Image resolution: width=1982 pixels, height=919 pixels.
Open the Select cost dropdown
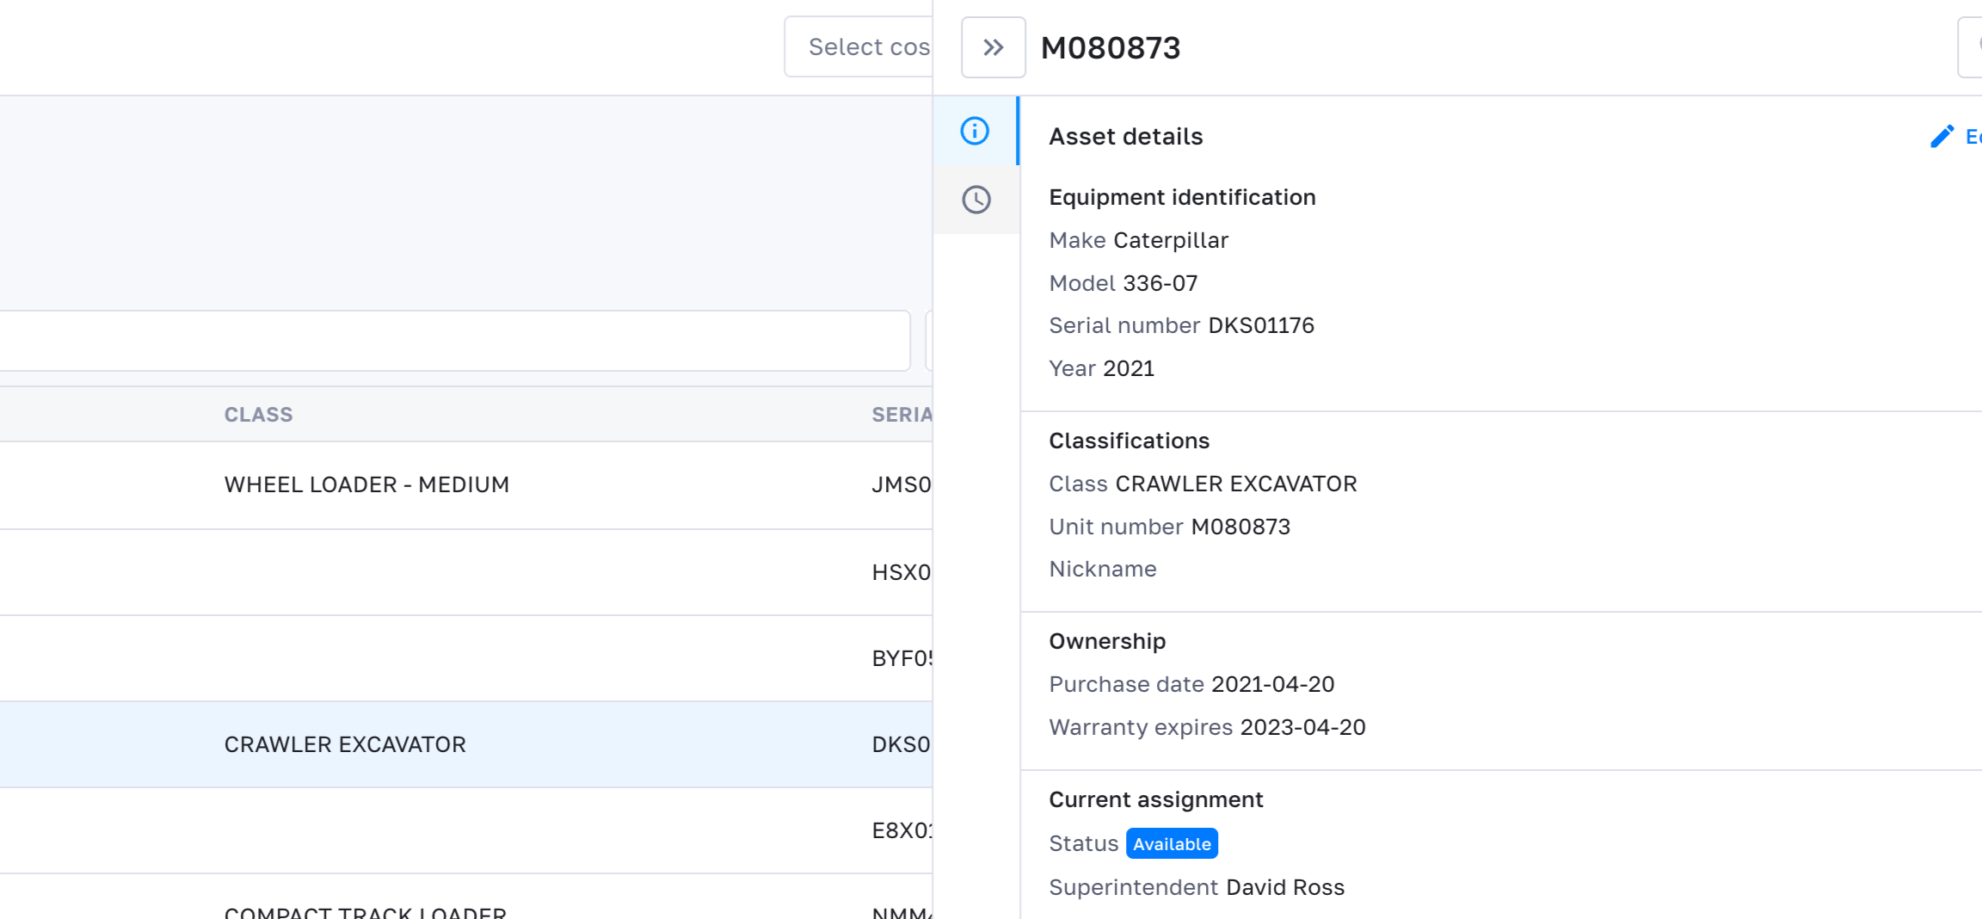[x=860, y=47]
